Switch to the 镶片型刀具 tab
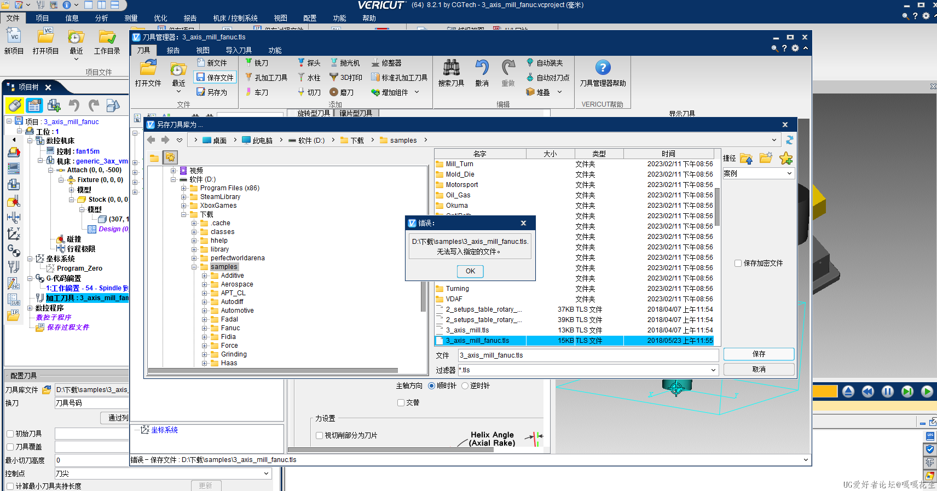This screenshot has width=937, height=491. (x=356, y=113)
